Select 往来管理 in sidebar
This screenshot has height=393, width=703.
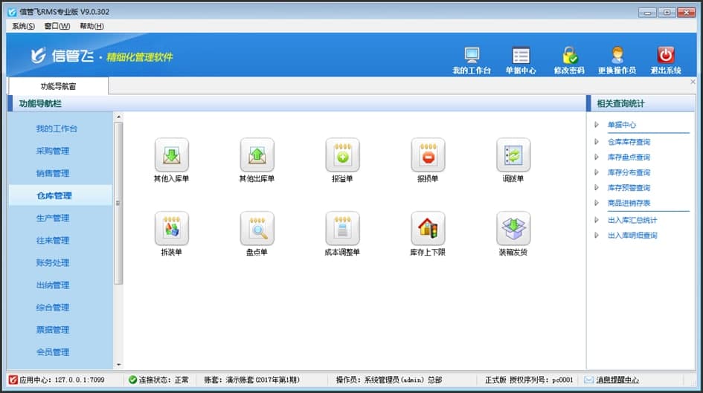[53, 241]
